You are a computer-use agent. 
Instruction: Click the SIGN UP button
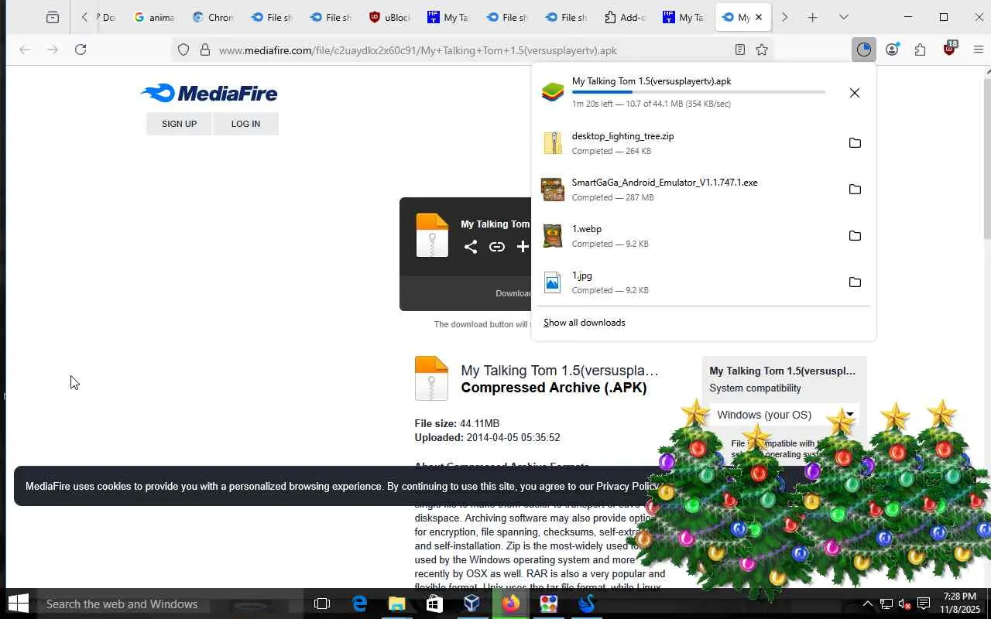(x=179, y=124)
